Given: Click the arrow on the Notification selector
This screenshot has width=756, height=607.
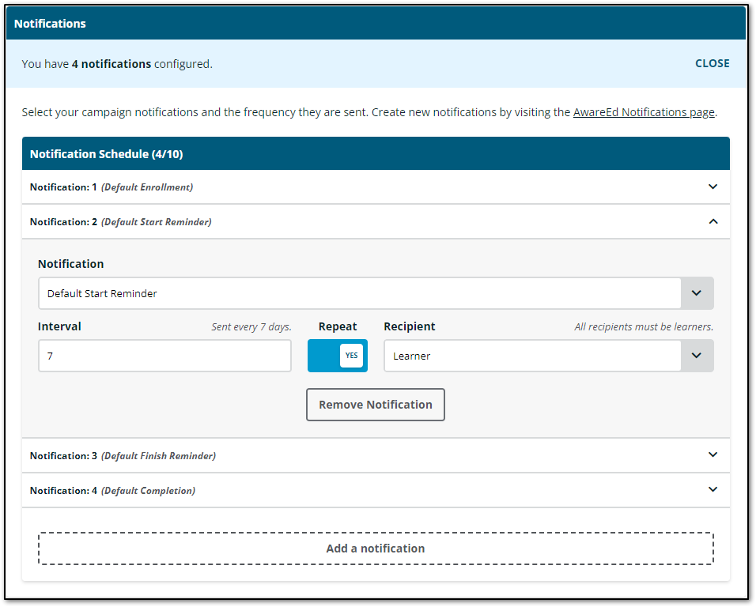Looking at the screenshot, I should click(697, 292).
